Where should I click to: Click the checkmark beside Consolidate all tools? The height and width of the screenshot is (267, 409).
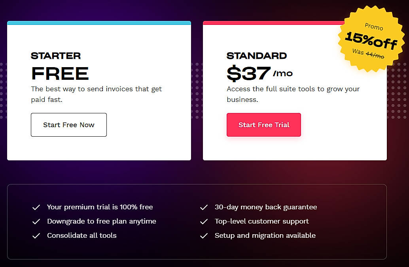click(36, 235)
